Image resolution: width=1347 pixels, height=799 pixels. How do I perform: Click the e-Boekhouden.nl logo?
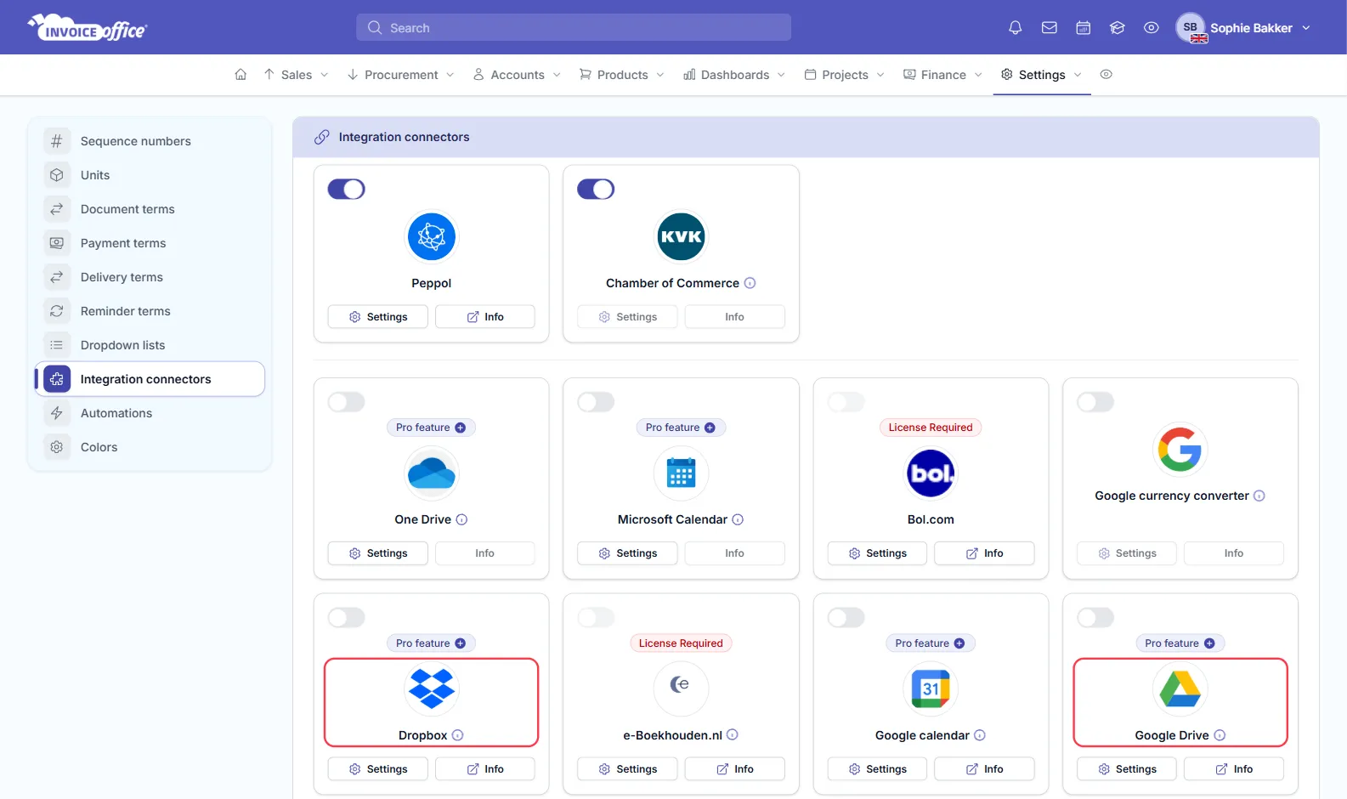click(x=681, y=687)
